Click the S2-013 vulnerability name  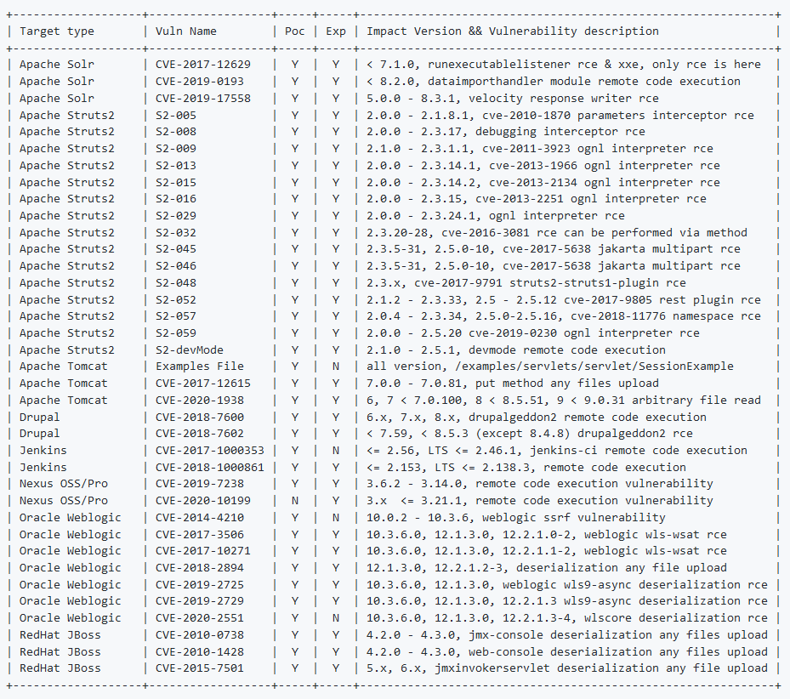point(176,166)
